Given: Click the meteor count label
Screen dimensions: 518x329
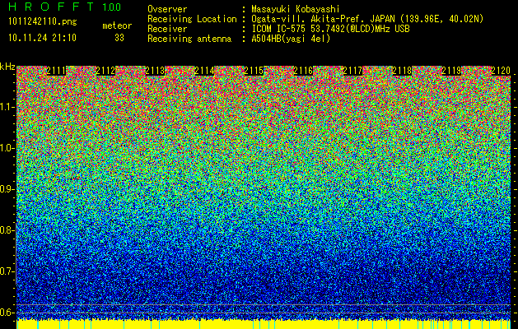Looking at the screenshot, I should click(117, 25).
